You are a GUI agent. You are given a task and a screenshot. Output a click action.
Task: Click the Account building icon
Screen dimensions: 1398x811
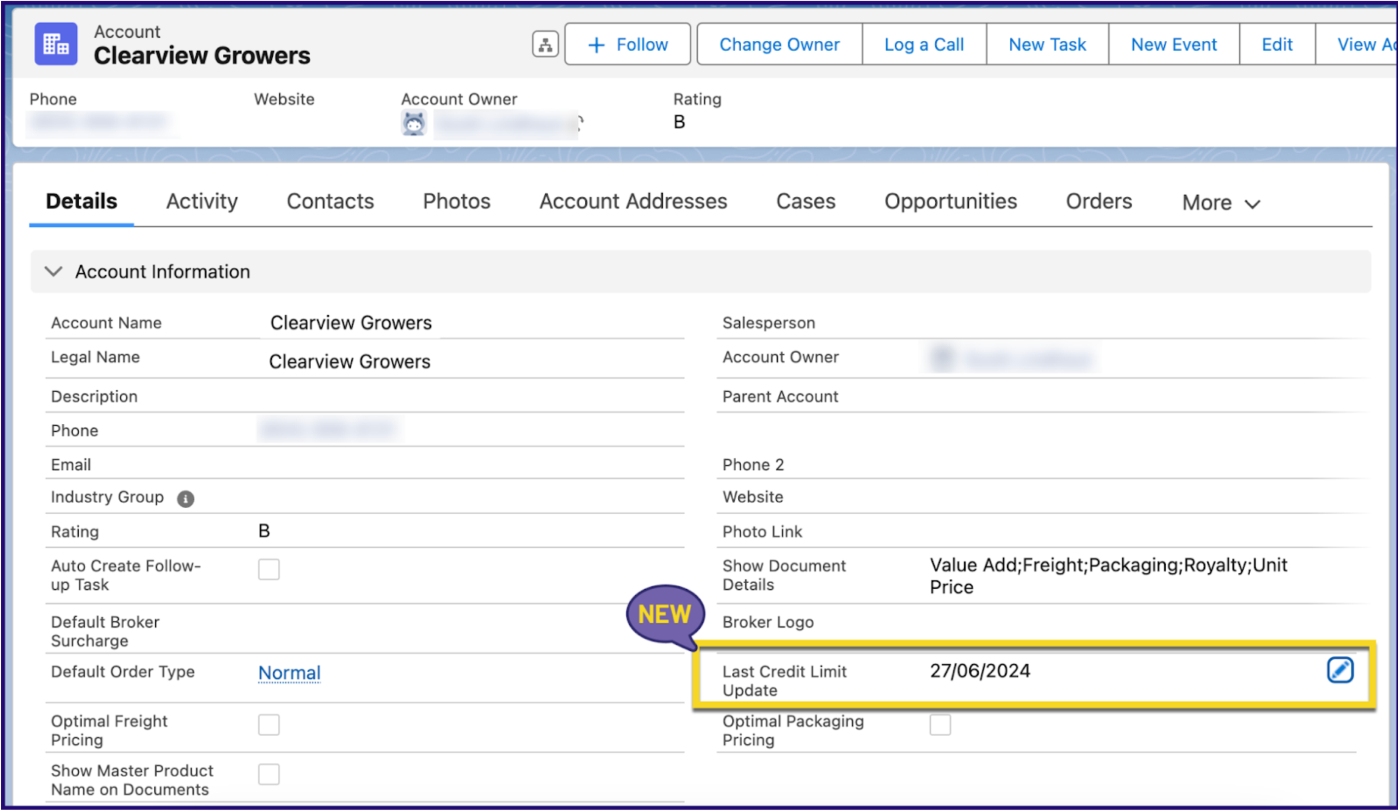tap(56, 44)
